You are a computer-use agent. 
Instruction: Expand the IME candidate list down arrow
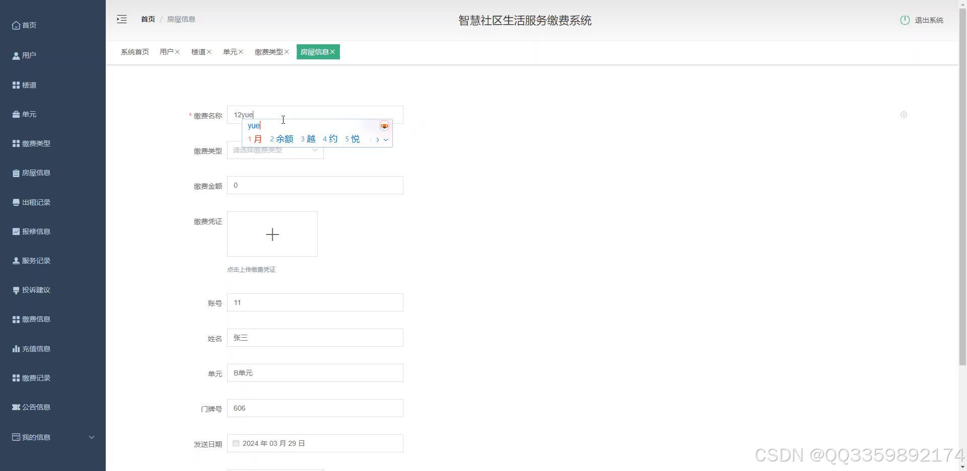(386, 140)
